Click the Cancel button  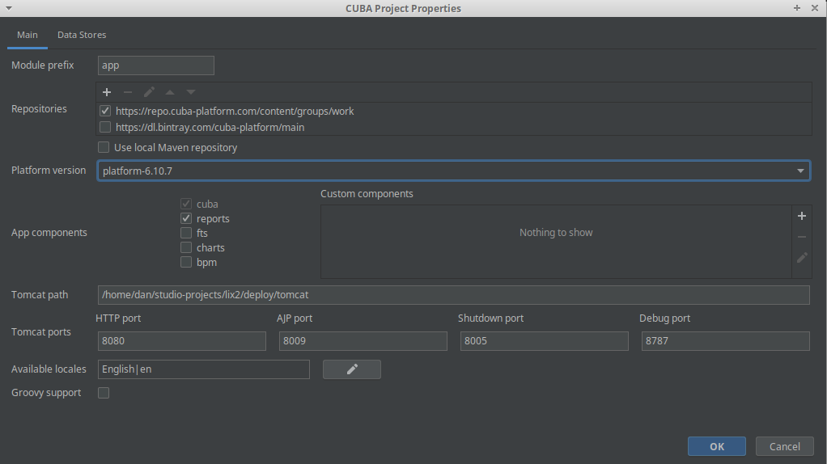(x=784, y=446)
